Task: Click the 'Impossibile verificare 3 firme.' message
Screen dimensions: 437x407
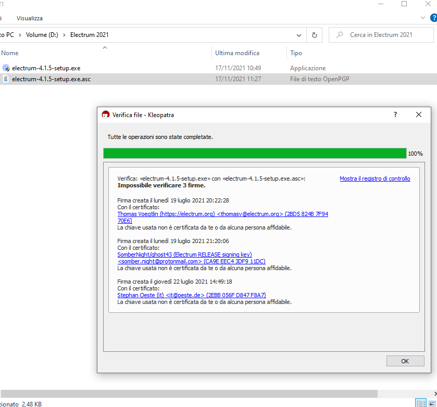Action: (161, 185)
